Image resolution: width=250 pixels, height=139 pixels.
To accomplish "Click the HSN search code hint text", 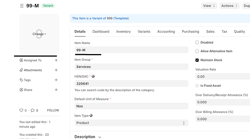I will [x=114, y=90].
